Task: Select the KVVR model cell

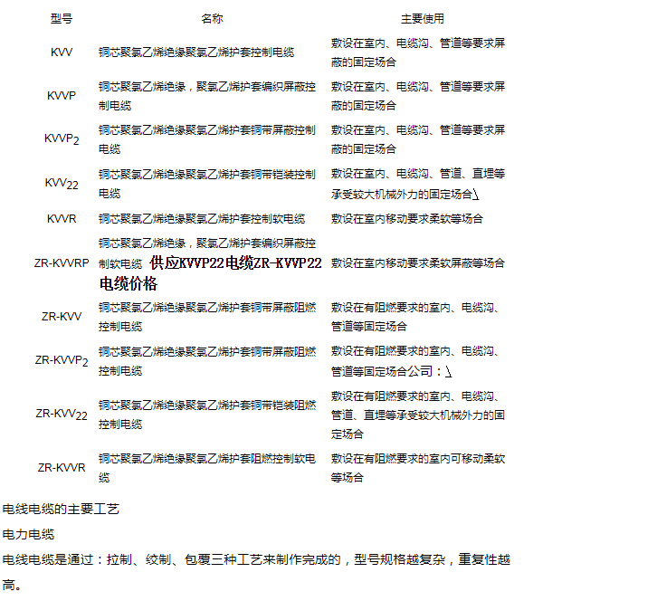Action: [x=62, y=218]
